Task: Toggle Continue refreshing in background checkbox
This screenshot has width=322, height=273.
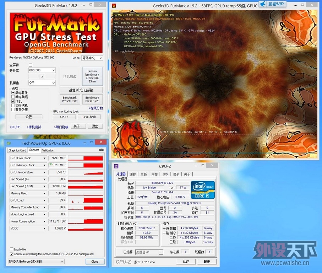Action: click(11, 254)
